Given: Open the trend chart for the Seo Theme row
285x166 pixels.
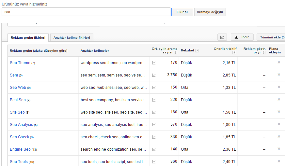Looking at the screenshot, I should [154, 63].
